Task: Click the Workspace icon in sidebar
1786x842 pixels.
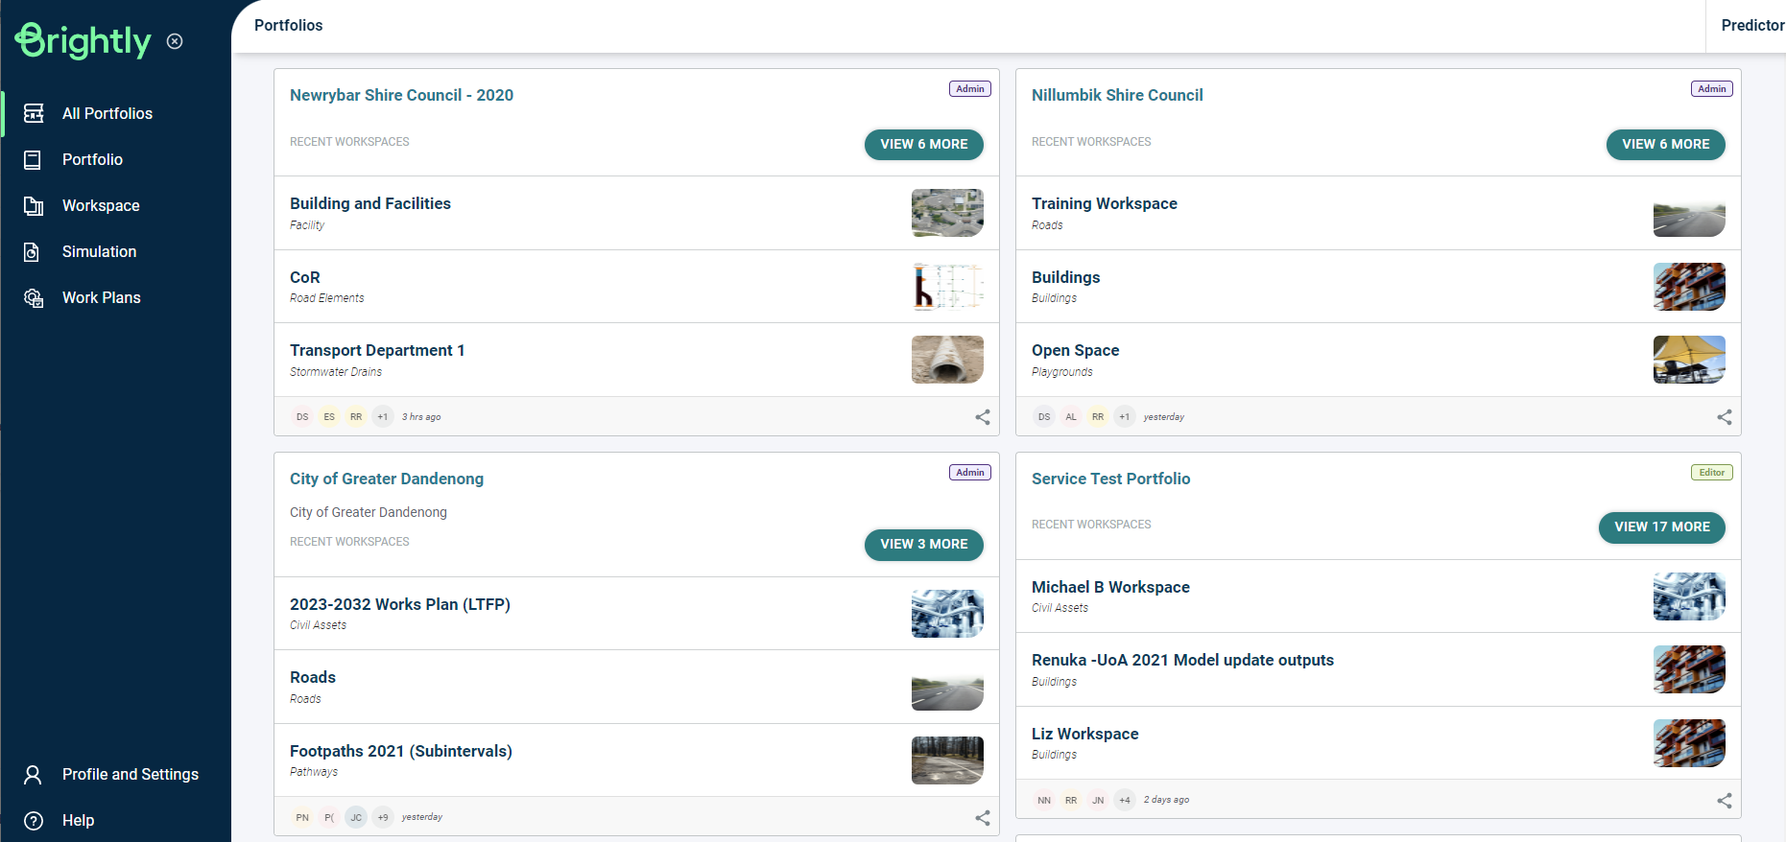Action: (34, 205)
